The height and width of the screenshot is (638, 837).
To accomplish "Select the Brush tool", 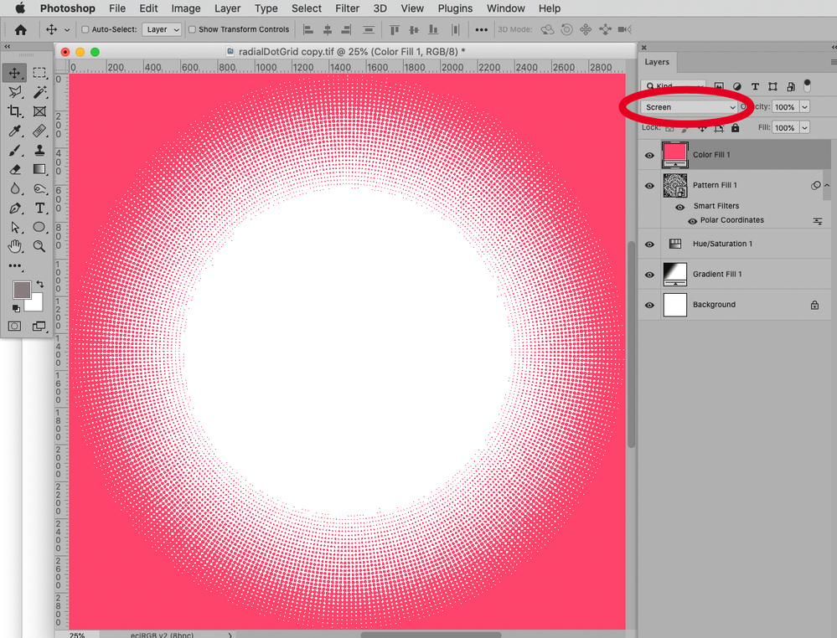I will point(14,149).
